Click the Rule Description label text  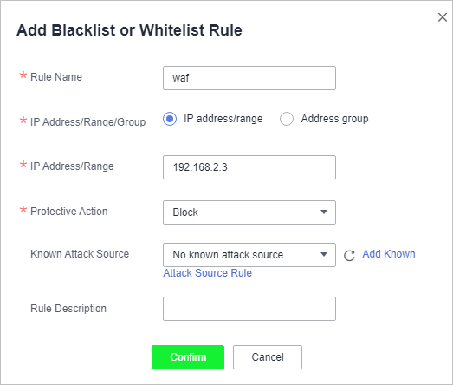coord(68,309)
